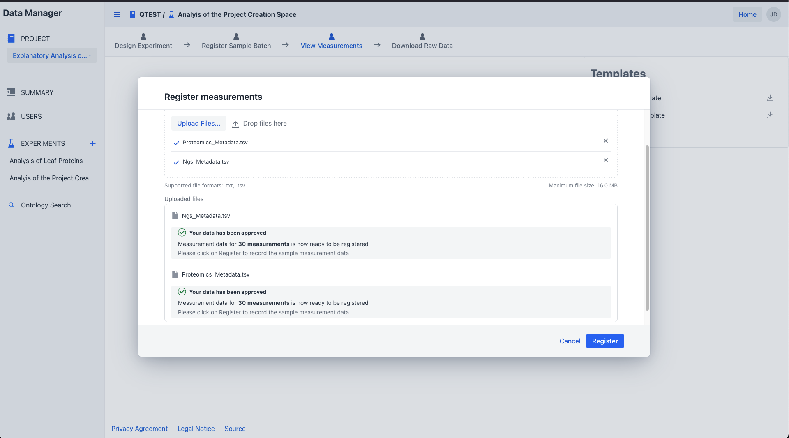The width and height of the screenshot is (789, 438).
Task: Open the JD user avatar menu
Action: [773, 14]
